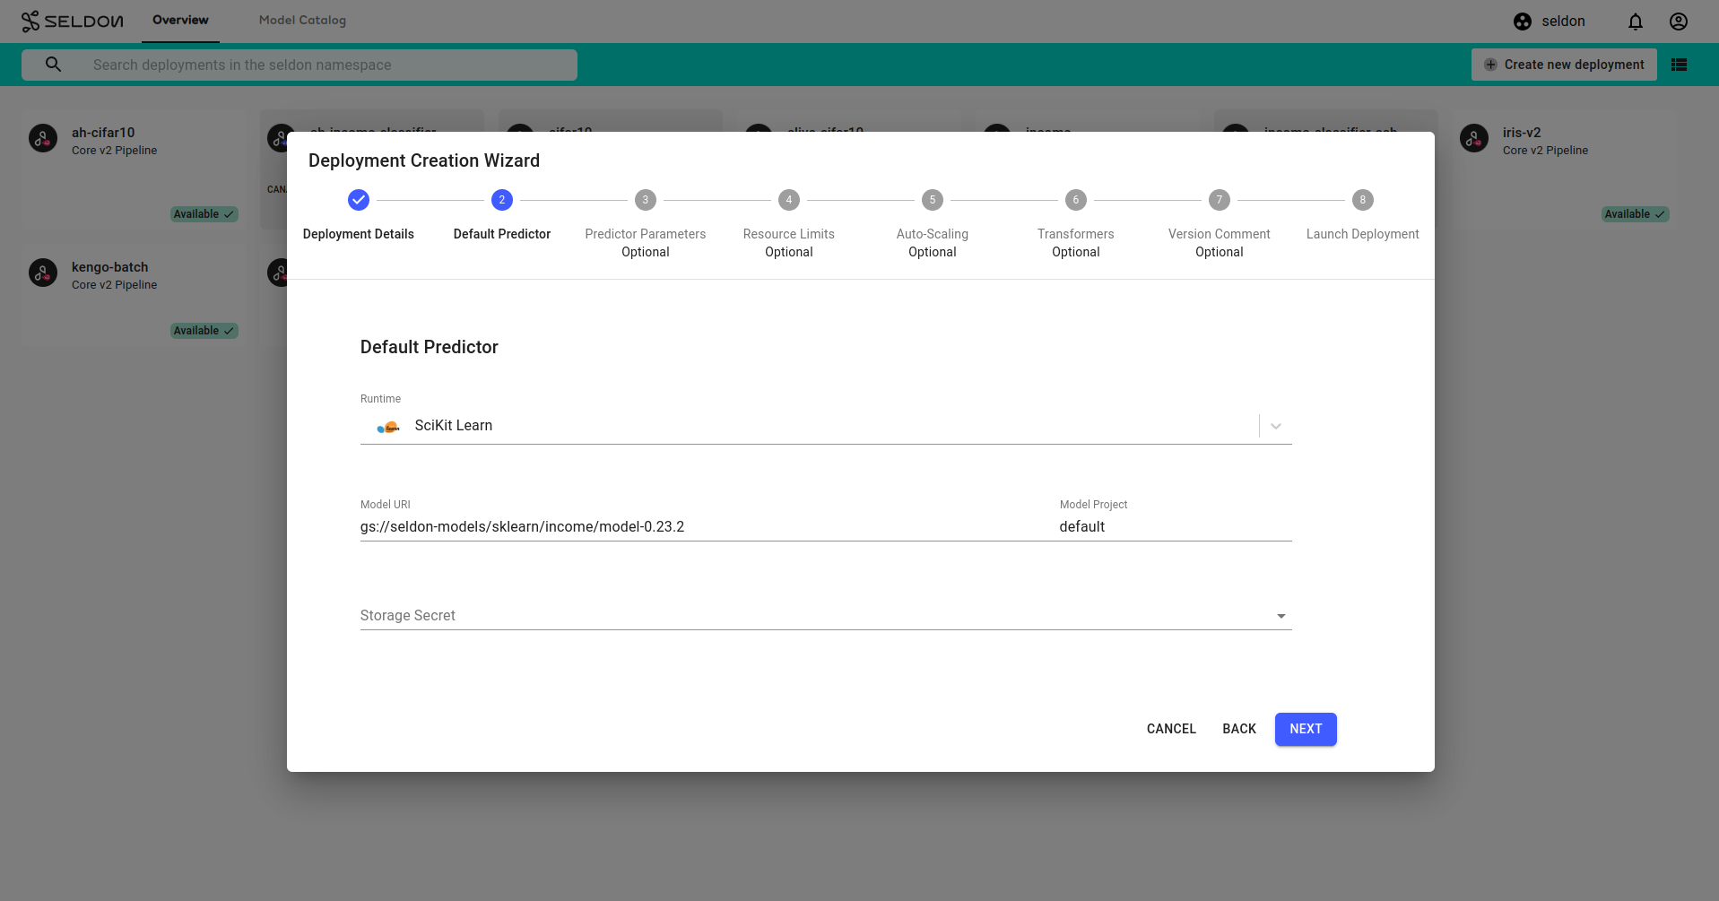Open the SciKit Learn runtime selector

coord(826,426)
